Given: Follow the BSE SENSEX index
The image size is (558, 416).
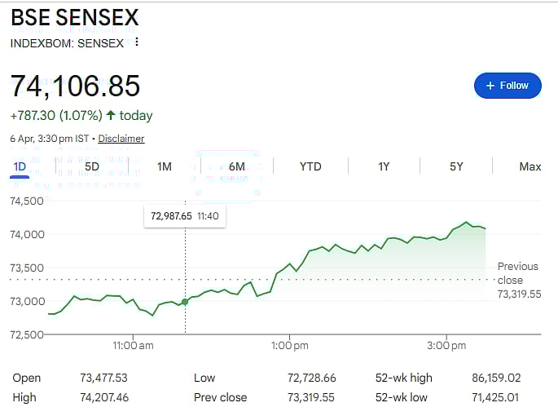Looking at the screenshot, I should (507, 86).
